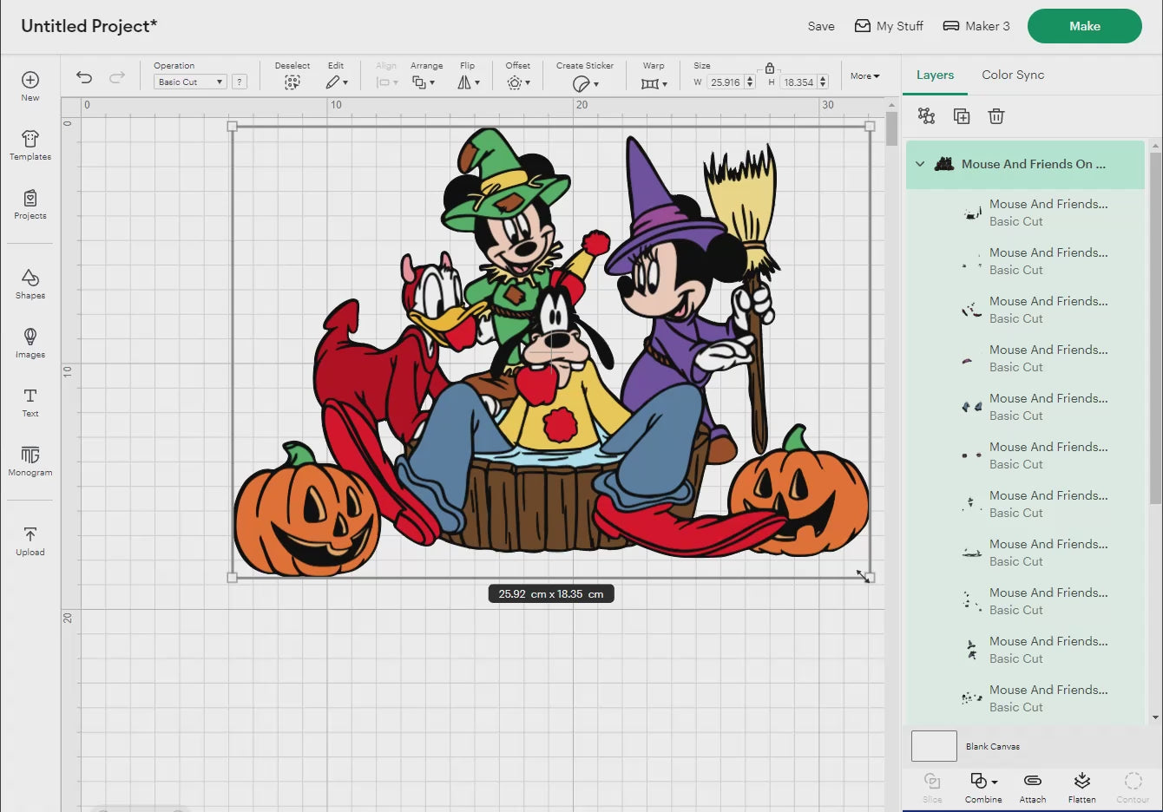Click the Deselect icon
1163x812 pixels.
[x=292, y=82]
